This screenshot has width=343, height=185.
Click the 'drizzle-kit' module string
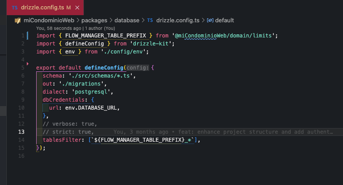click(x=151, y=44)
